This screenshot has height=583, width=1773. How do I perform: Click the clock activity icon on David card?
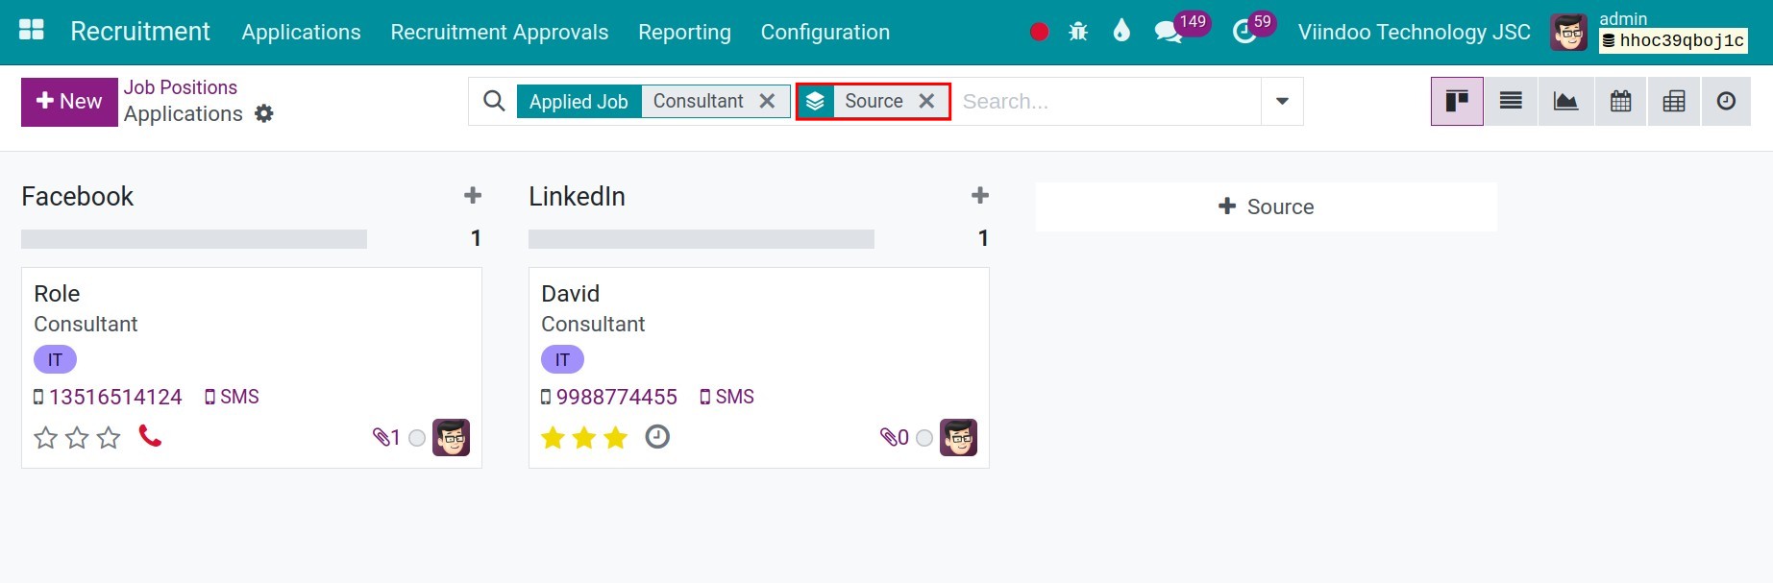(657, 437)
